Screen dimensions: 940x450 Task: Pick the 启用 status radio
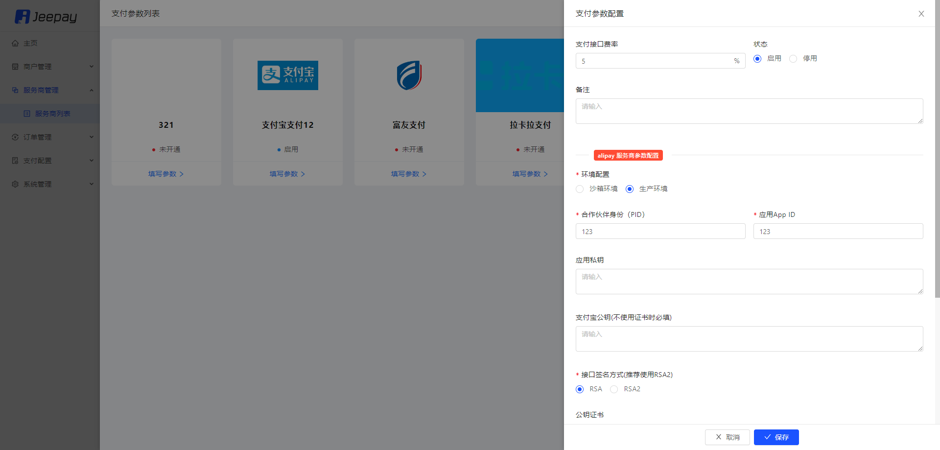757,59
